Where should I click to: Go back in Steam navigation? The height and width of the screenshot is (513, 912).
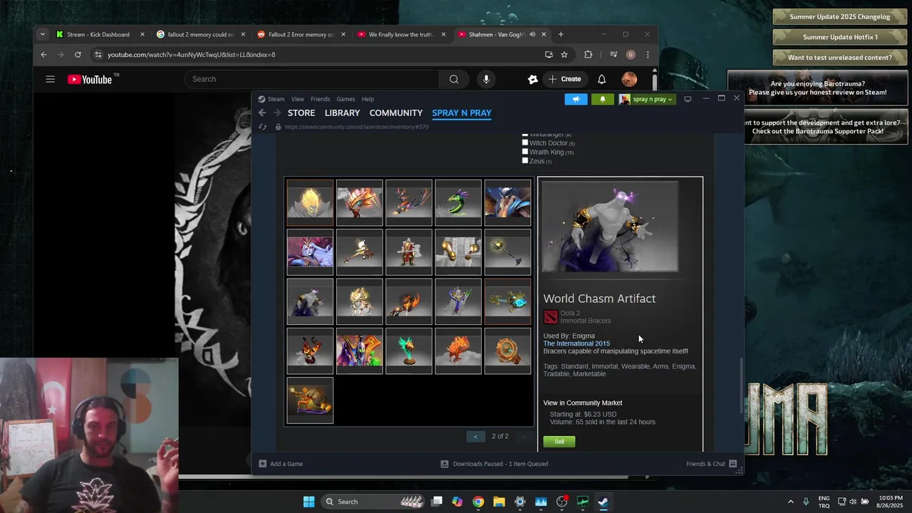[262, 113]
